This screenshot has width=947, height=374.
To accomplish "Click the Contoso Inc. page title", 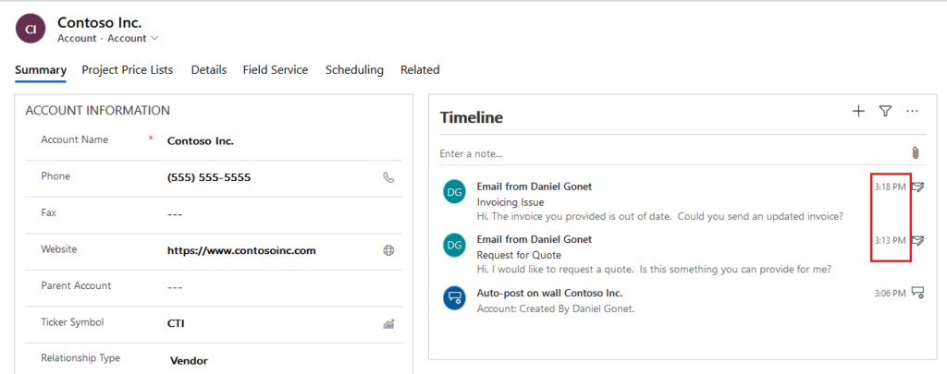I will pyautogui.click(x=100, y=23).
